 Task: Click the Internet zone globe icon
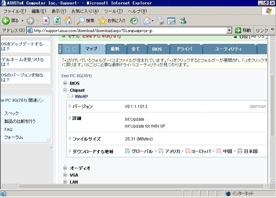coord(228,194)
